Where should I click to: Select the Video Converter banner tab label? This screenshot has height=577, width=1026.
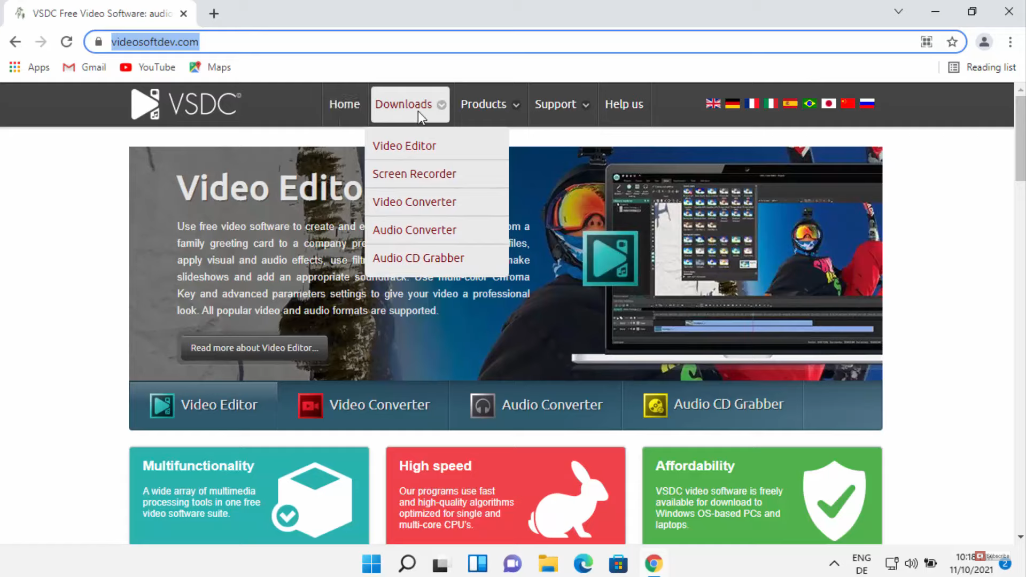(379, 405)
